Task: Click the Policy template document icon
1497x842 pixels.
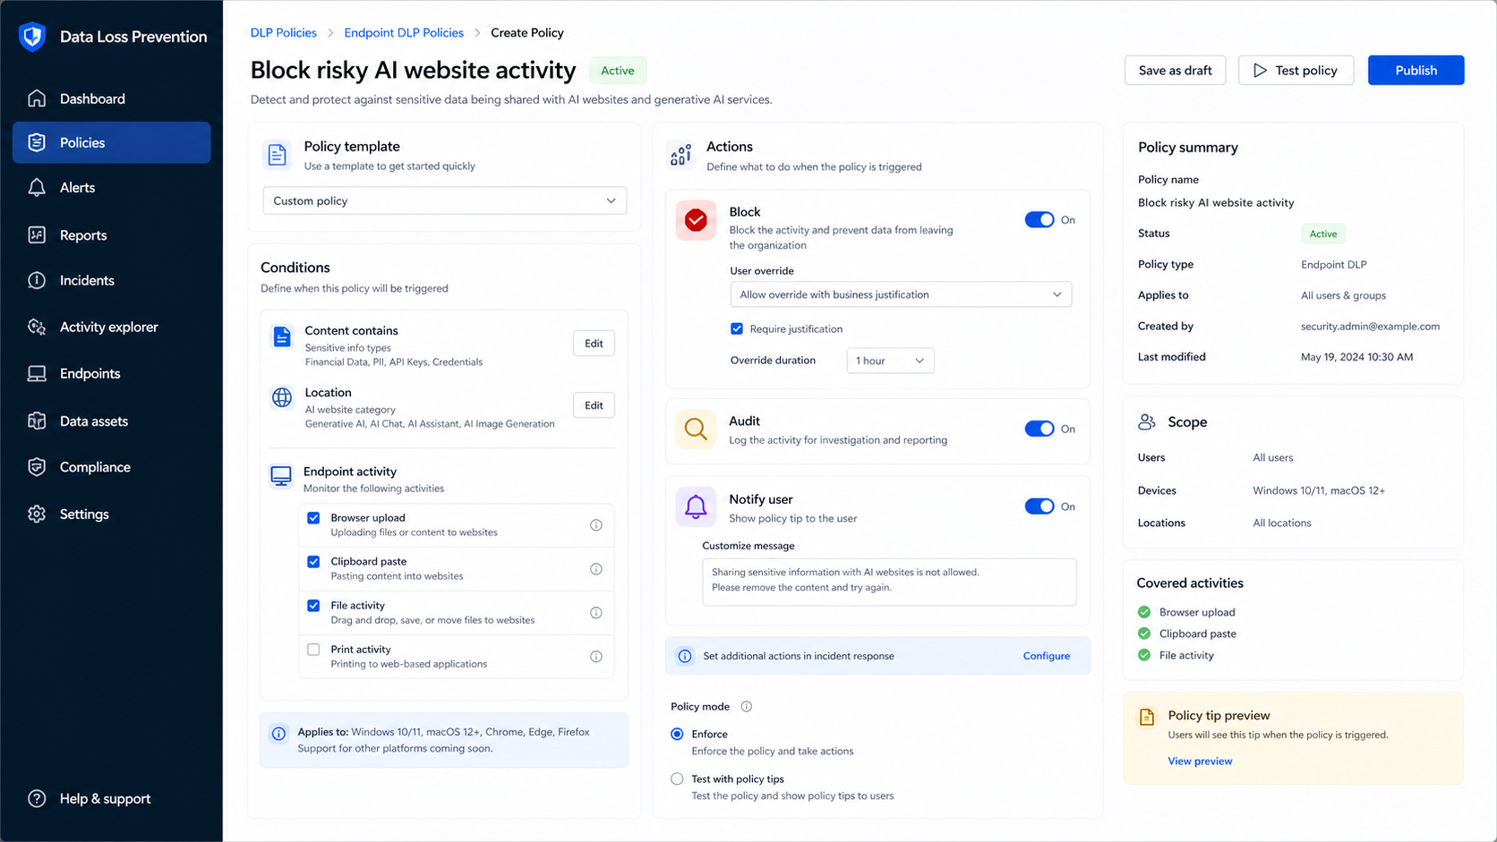Action: 278,155
